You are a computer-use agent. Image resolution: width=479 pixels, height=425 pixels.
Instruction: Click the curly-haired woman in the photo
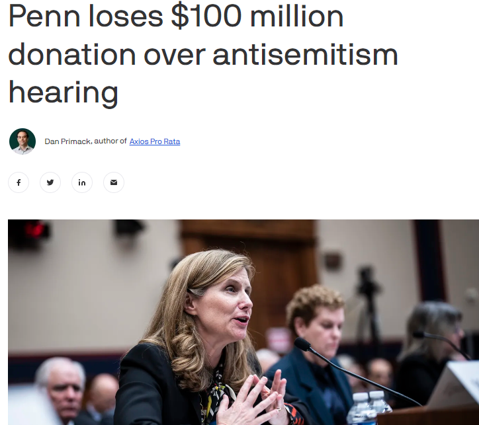coord(315,351)
